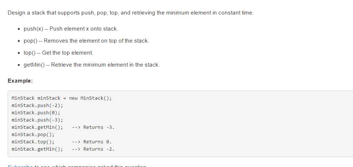Click the problem description sentence about constant time
The height and width of the screenshot is (167, 353).
pos(131,13)
